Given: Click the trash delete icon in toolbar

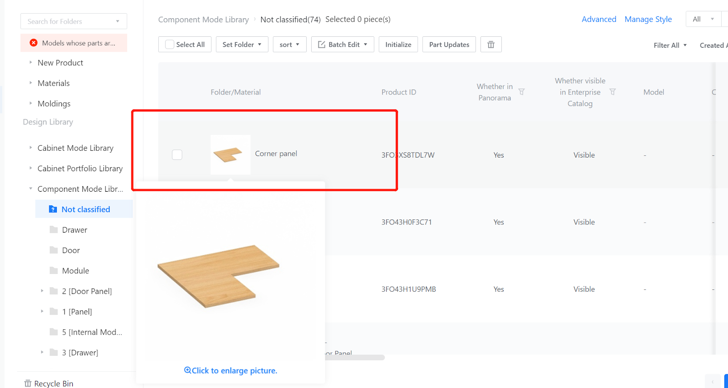Looking at the screenshot, I should (x=491, y=45).
